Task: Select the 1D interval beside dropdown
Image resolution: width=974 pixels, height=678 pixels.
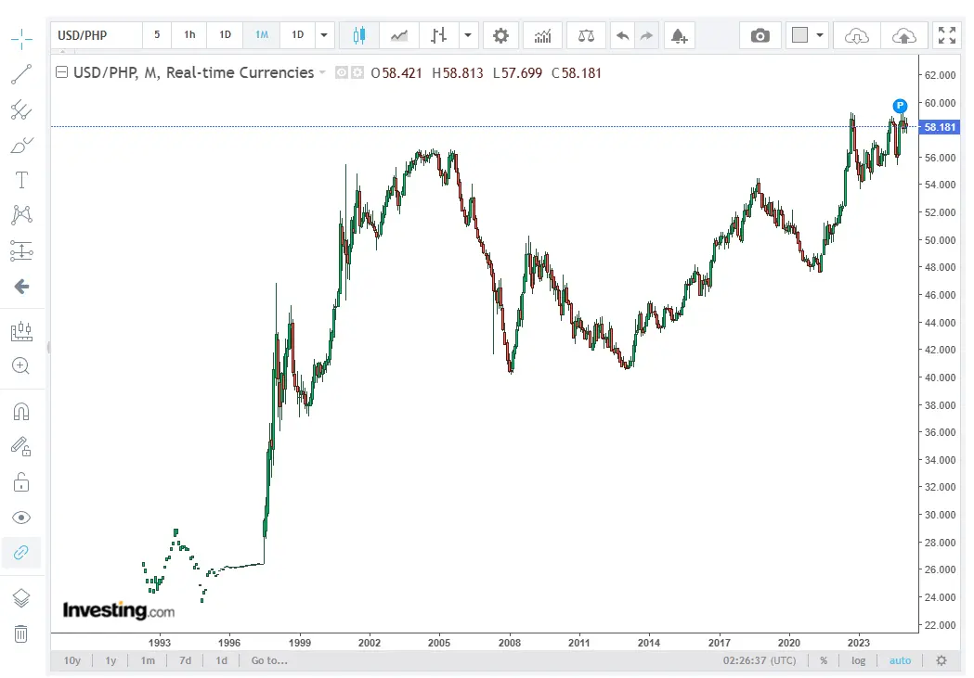Action: pyautogui.click(x=297, y=34)
